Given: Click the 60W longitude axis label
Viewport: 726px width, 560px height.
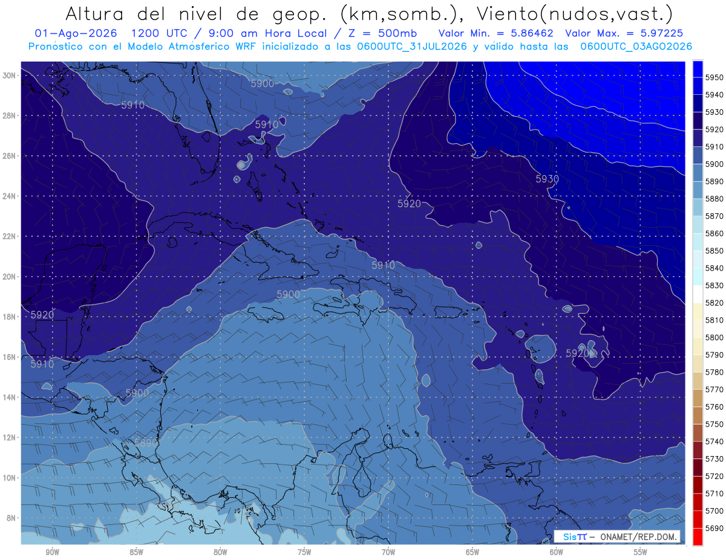Looking at the screenshot, I should (x=557, y=552).
